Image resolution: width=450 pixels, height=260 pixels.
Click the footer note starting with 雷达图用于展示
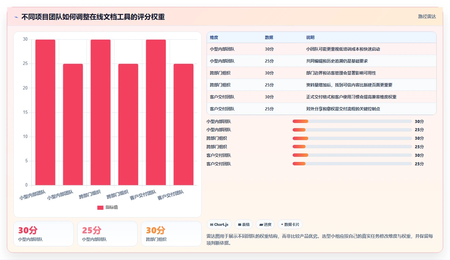click(320, 240)
